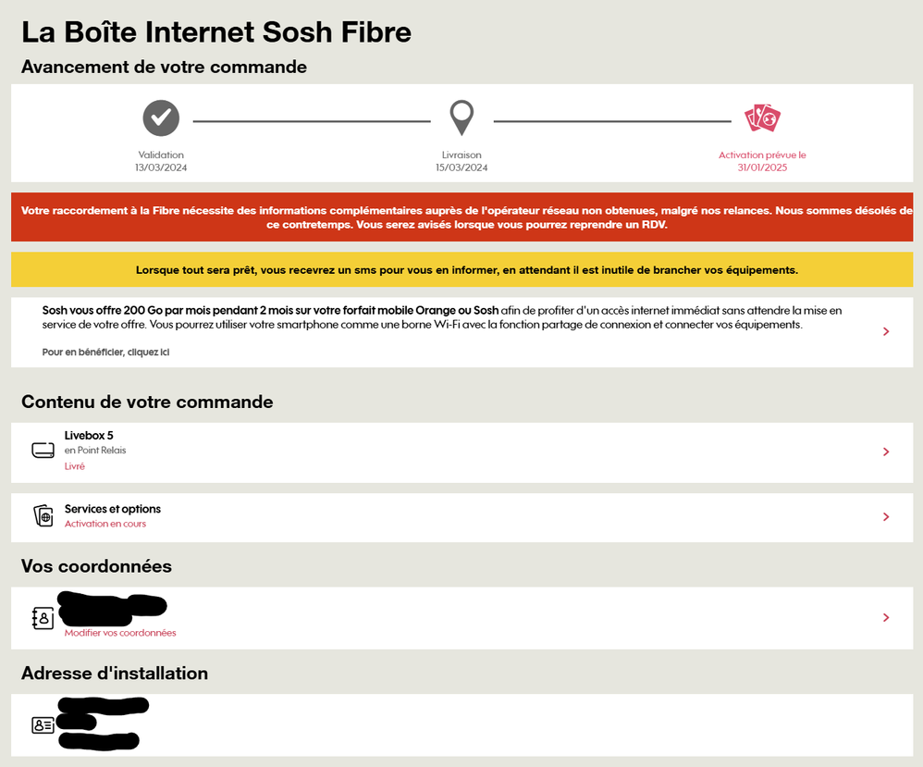Click the Services et options globe icon

point(43,516)
